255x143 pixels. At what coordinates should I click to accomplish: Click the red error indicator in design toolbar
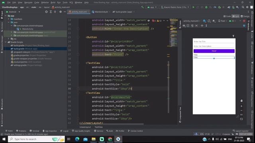244,21
